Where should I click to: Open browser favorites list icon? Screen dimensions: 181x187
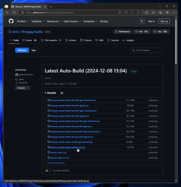click(153, 13)
